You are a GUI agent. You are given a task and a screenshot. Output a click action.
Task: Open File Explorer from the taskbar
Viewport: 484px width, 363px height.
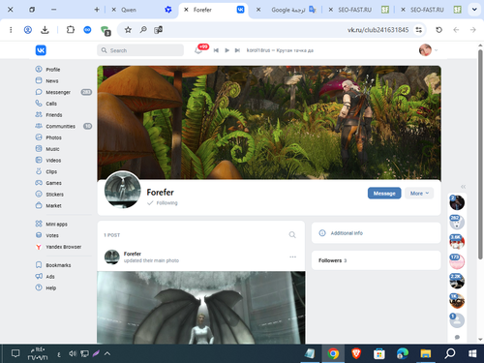(426, 353)
